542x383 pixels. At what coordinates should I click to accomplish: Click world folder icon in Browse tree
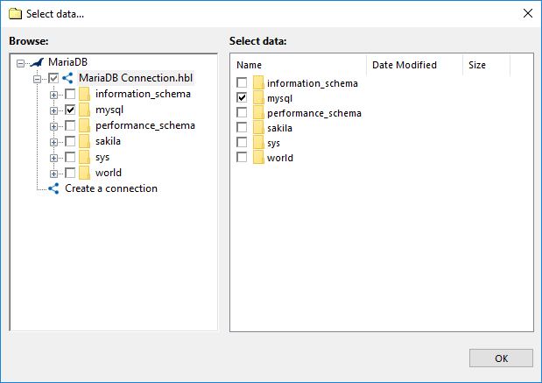coord(84,173)
